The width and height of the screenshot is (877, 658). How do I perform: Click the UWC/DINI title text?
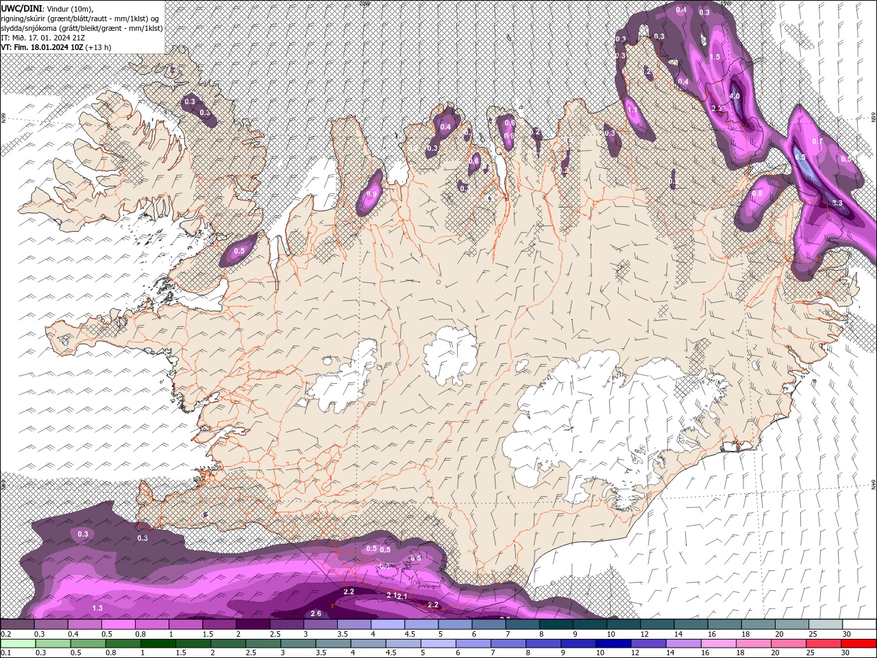(x=21, y=8)
